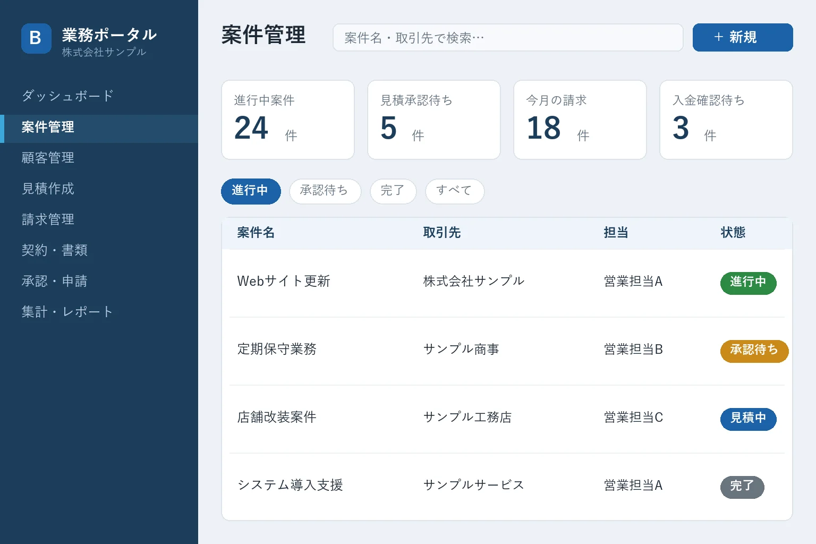Screen dimensions: 816x544
Task: Click 営業担当C in 店舗改装案件 row
Action: [x=633, y=417]
